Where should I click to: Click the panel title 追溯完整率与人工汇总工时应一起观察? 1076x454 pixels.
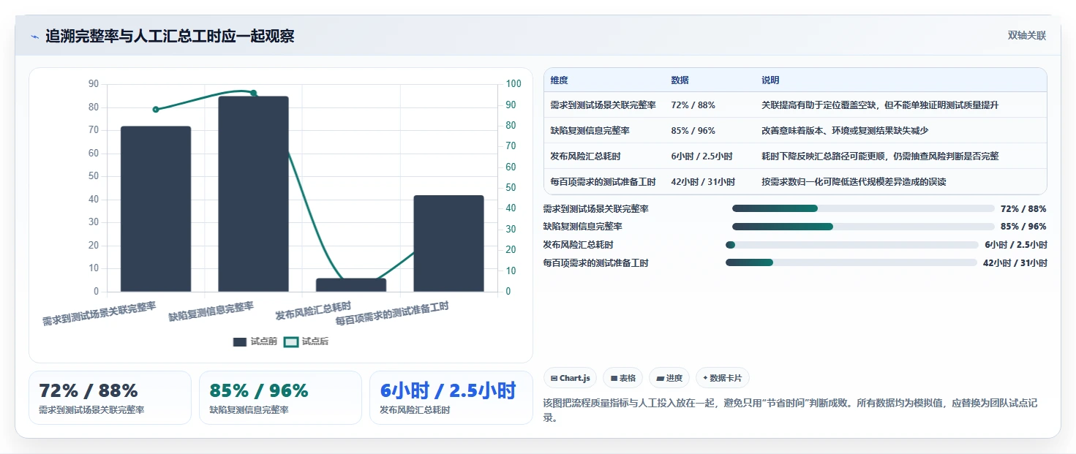click(170, 36)
